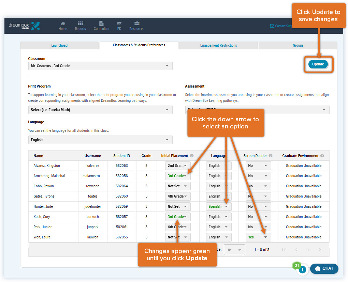Click the Screen Reader help question icon
The width and height of the screenshot is (348, 282).
point(271,156)
